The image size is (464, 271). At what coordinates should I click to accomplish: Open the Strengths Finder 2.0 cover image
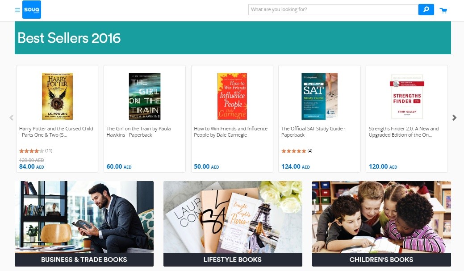(x=407, y=97)
